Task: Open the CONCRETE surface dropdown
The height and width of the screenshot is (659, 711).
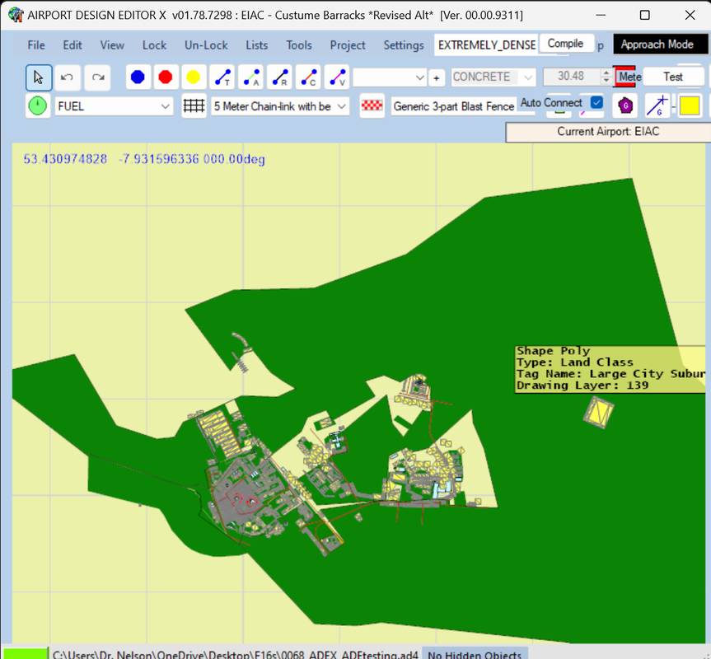Action: (493, 77)
